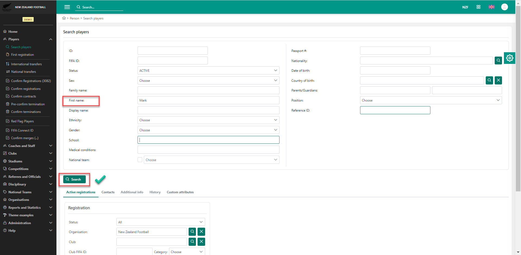Tick the National team checkbox
The width and height of the screenshot is (521, 255).
[x=140, y=160]
